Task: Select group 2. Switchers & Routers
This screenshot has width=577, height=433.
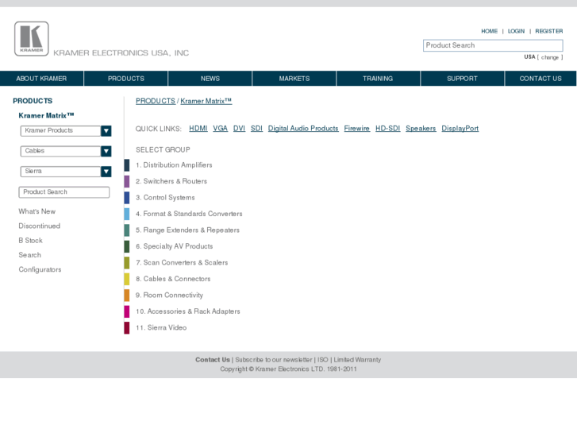Action: pos(171,181)
